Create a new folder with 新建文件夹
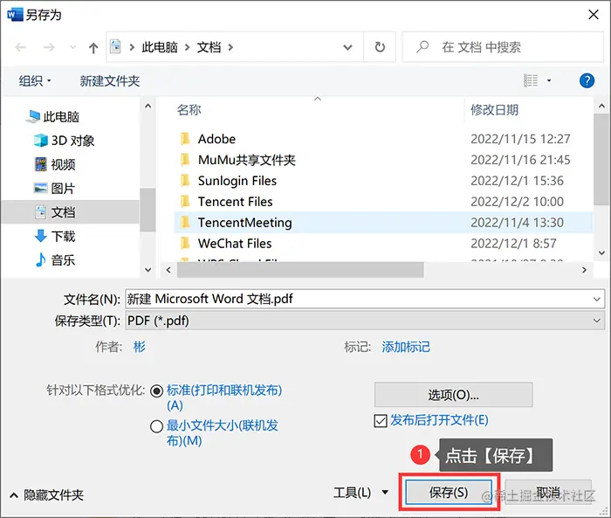611x518 pixels. pos(109,80)
